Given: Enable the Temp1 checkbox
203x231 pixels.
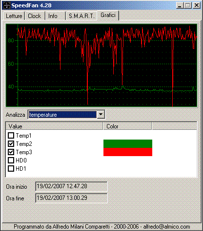Looking at the screenshot, I should pos(11,135).
